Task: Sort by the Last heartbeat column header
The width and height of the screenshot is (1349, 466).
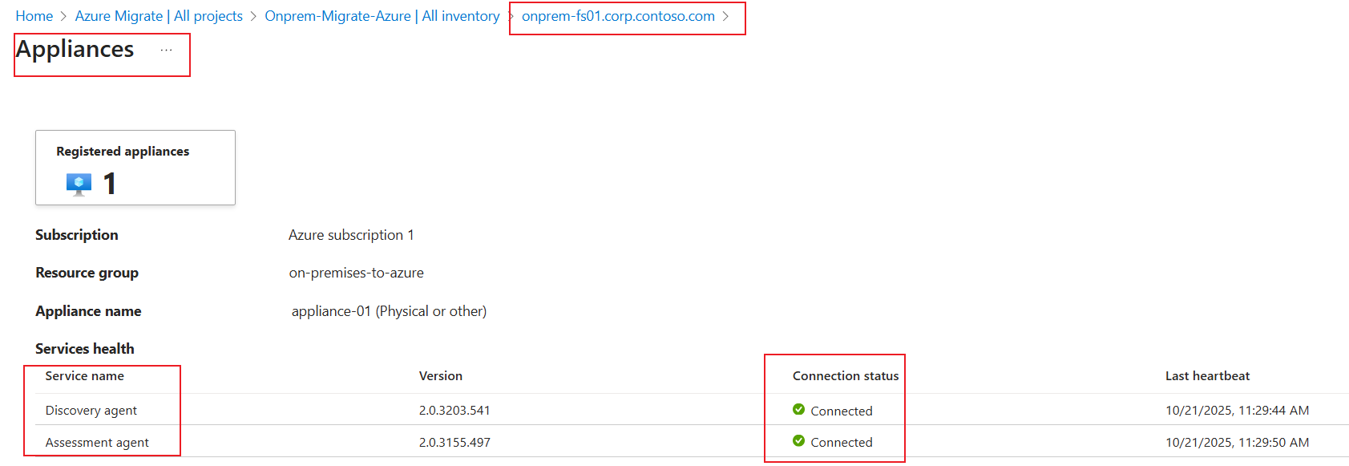Action: 1207,376
